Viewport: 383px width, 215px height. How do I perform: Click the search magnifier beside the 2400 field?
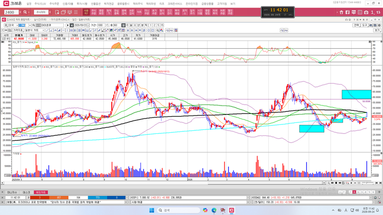(x=25, y=12)
